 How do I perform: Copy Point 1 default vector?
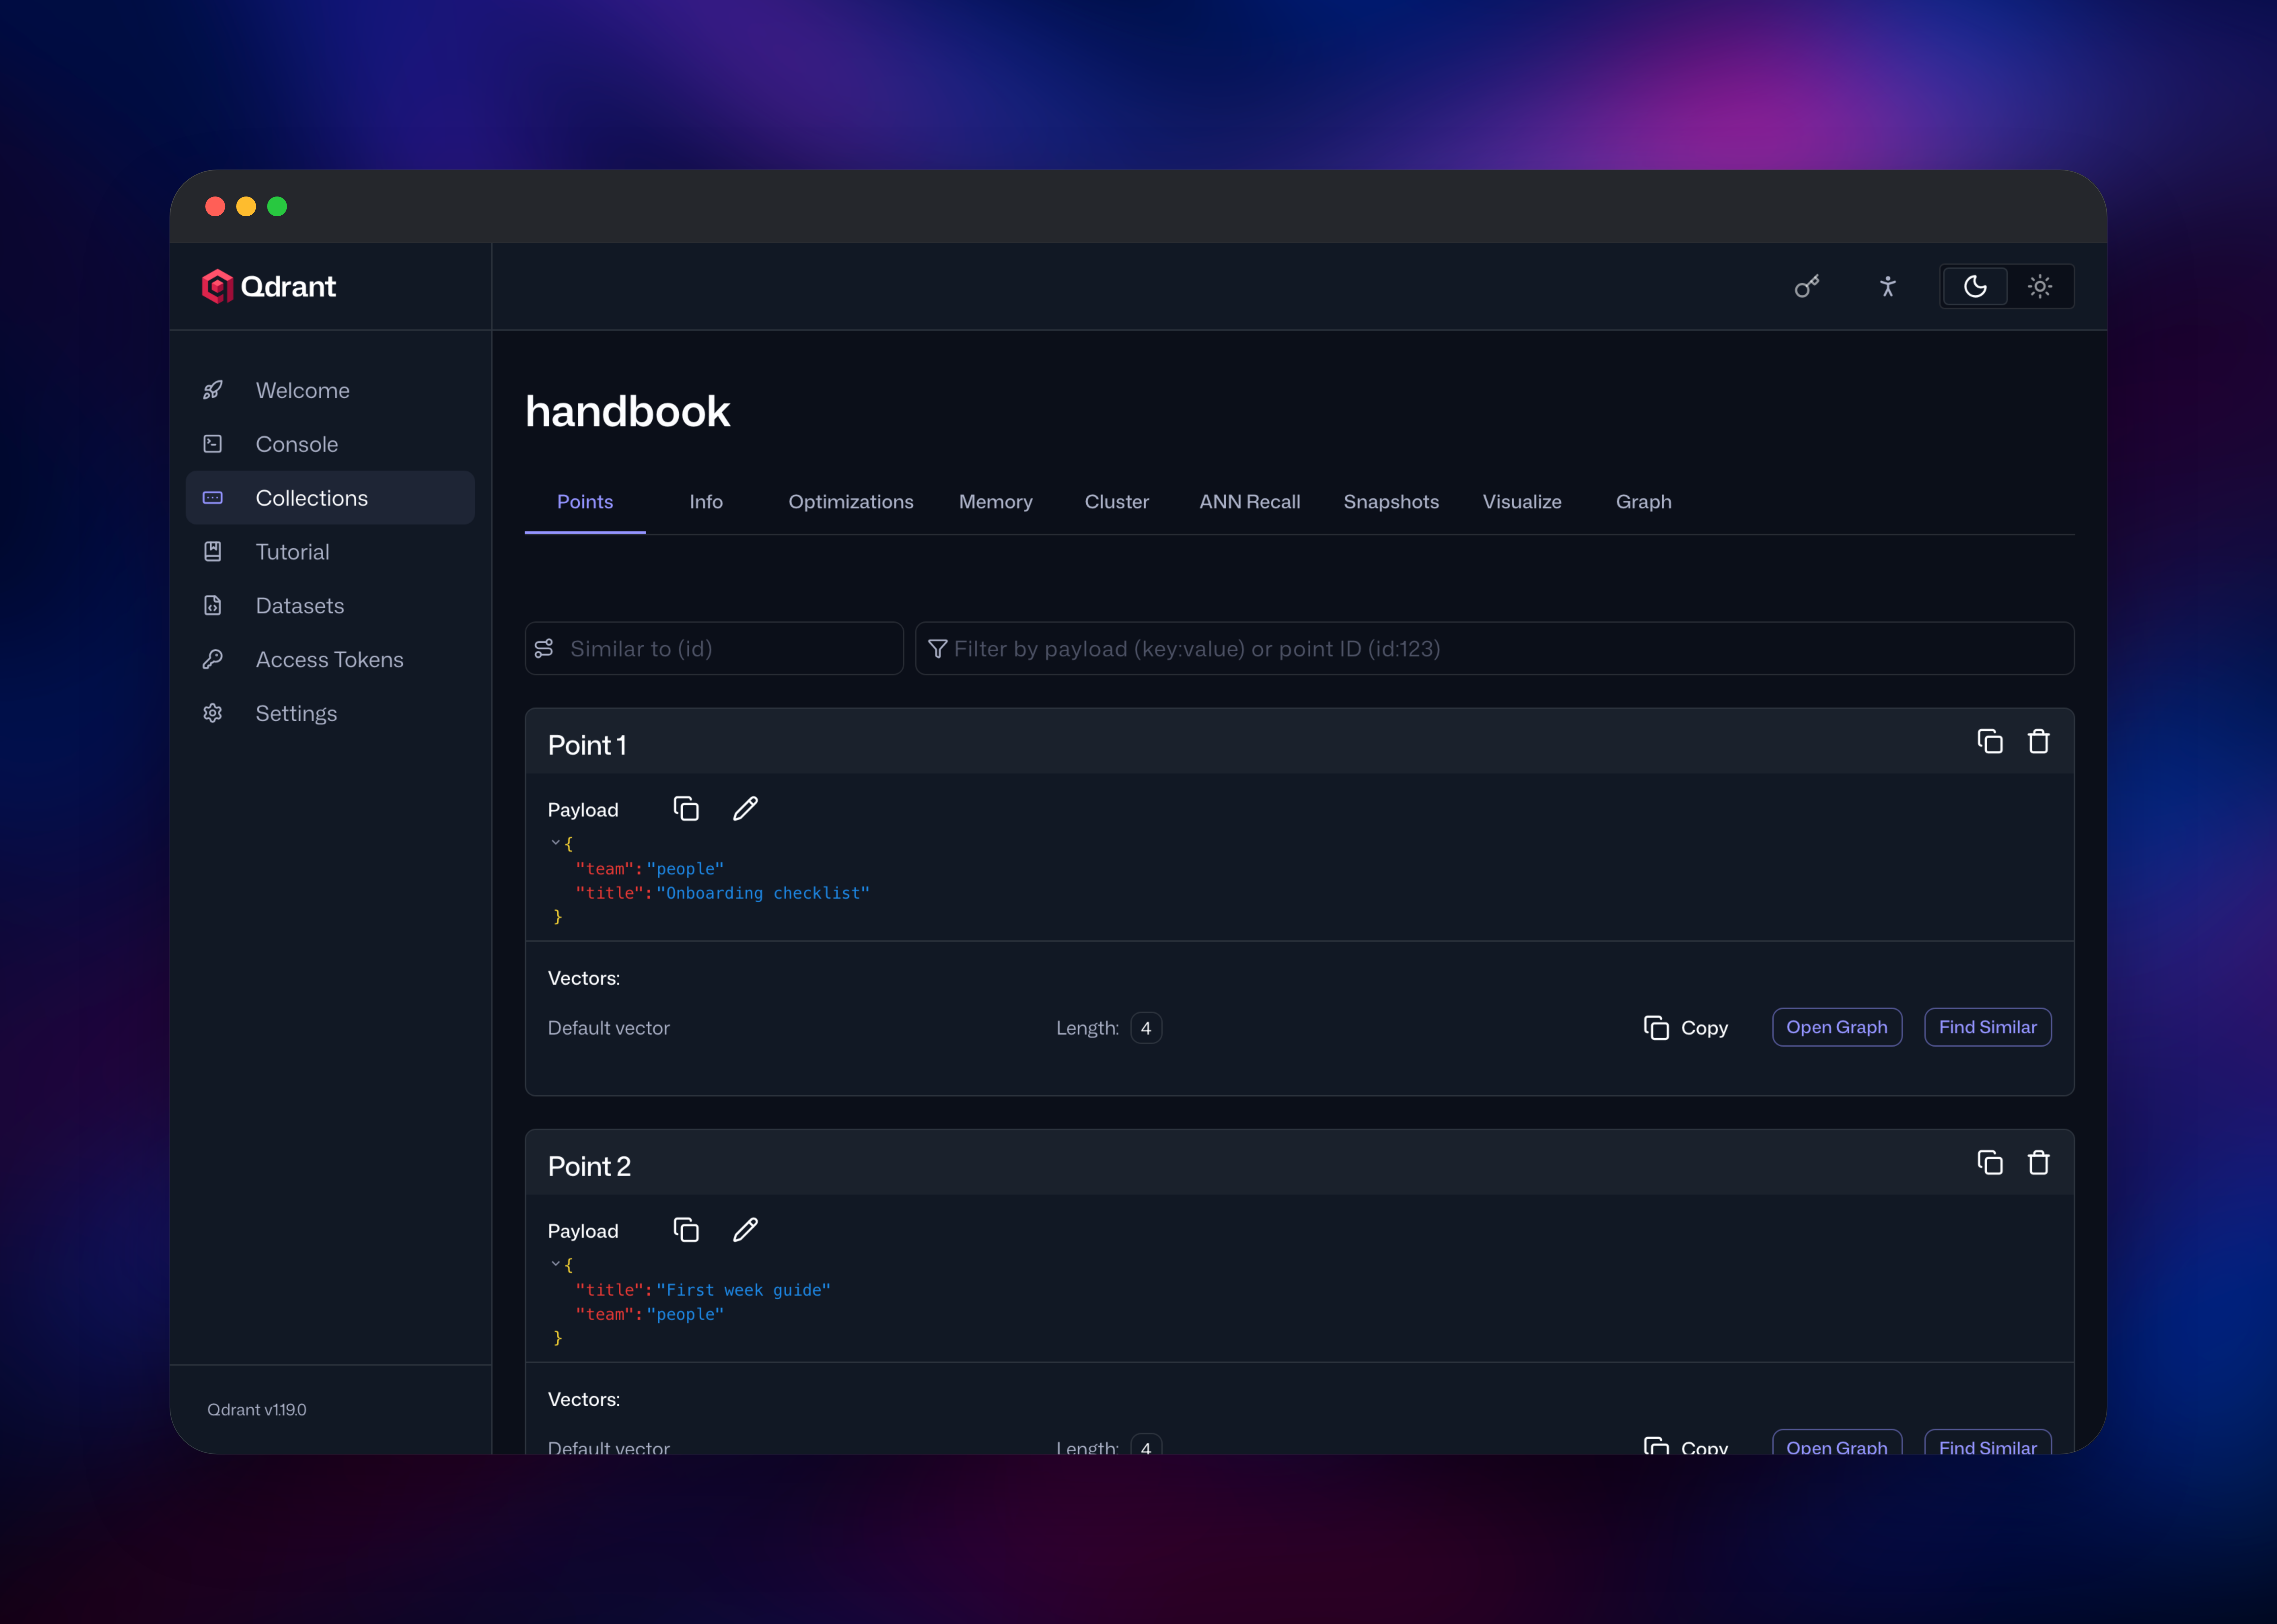1686,1028
